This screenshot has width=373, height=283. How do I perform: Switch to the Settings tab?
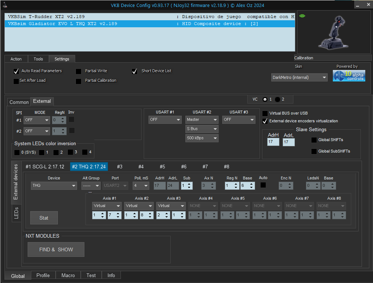62,59
